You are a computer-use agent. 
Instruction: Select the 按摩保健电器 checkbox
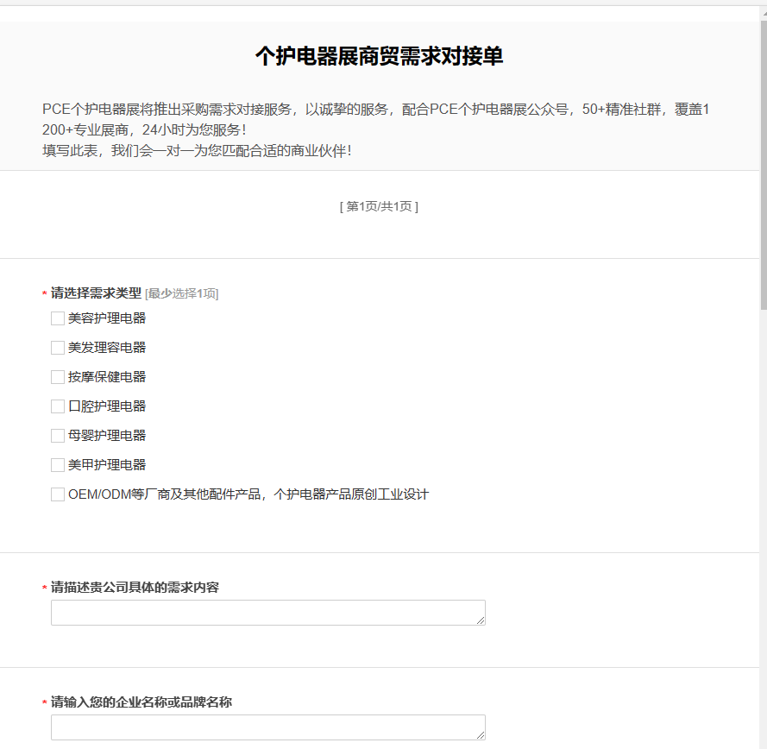click(x=58, y=377)
